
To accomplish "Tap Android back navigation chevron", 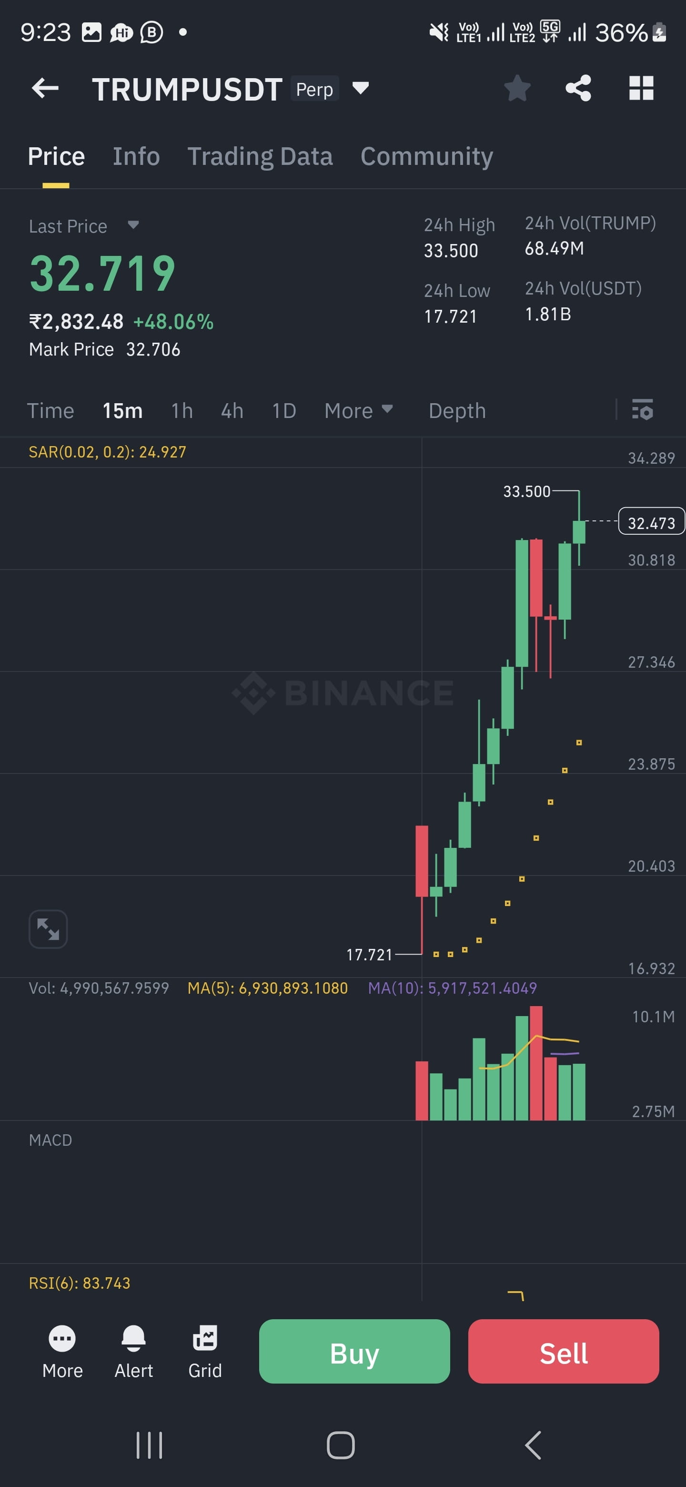I will [533, 1445].
